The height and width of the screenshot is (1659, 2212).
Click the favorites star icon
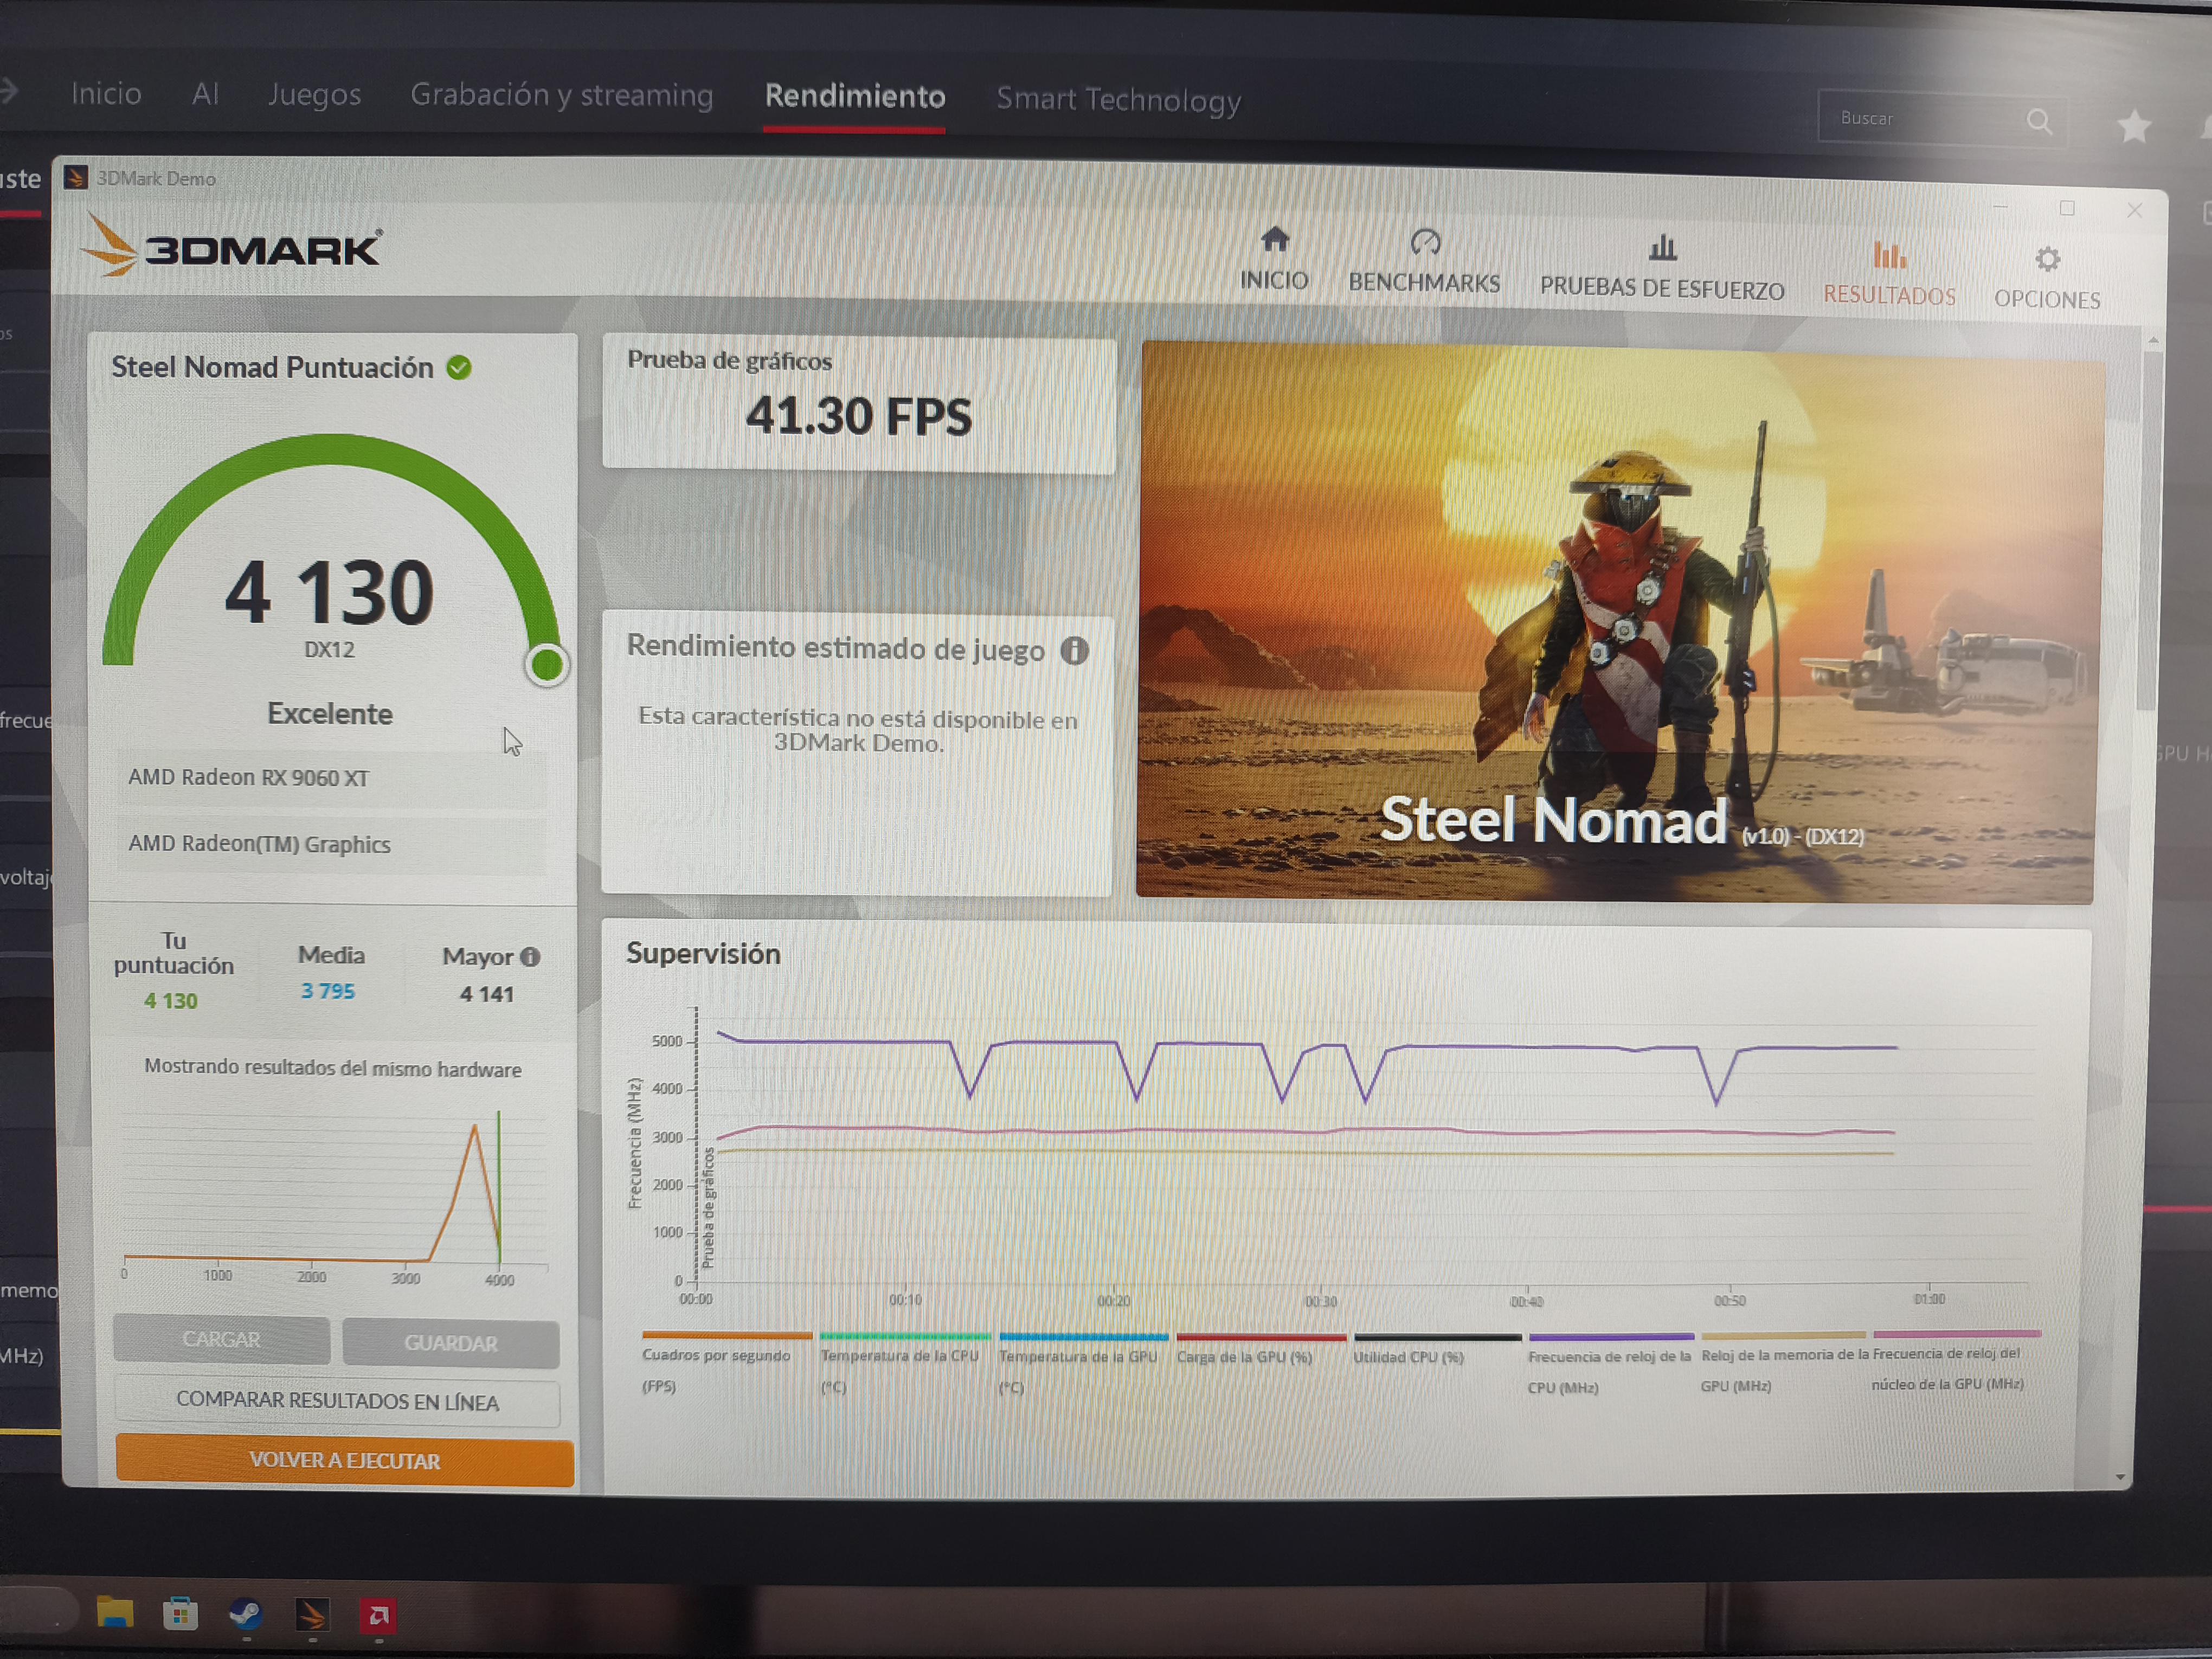coord(2133,126)
